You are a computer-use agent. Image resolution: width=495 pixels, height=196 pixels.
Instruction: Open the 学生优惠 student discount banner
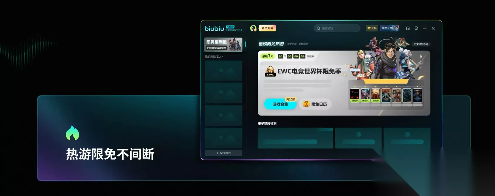pyautogui.click(x=389, y=28)
